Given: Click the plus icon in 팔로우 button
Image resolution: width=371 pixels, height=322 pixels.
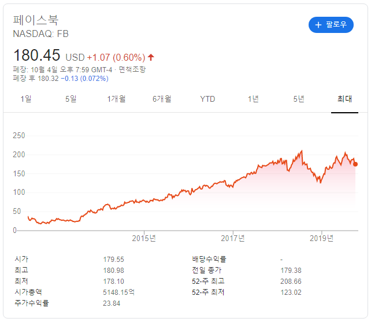Looking at the screenshot, I should [x=318, y=25].
